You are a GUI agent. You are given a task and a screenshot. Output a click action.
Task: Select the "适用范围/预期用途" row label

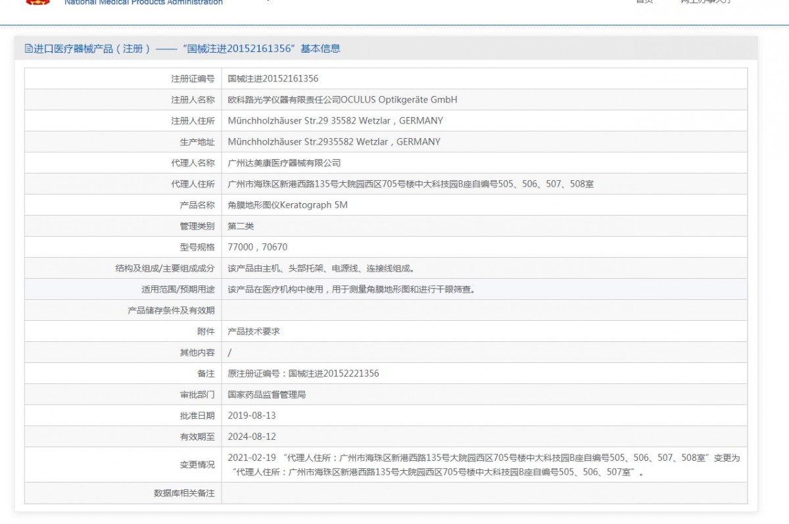click(178, 289)
